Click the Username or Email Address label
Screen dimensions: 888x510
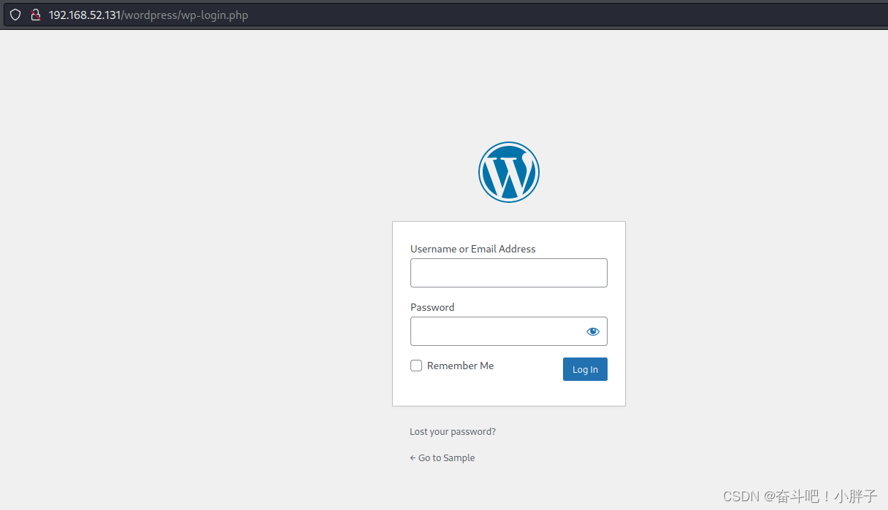click(x=473, y=249)
